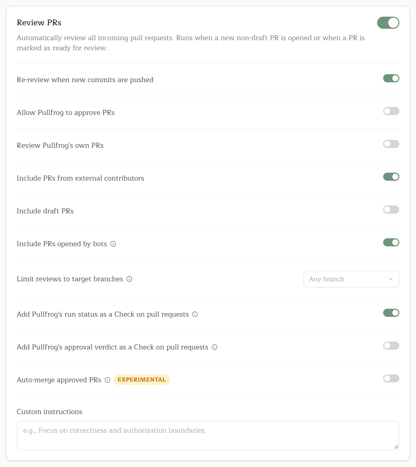The width and height of the screenshot is (416, 467).
Task: Turn off re-review on new commits
Action: pyautogui.click(x=391, y=78)
